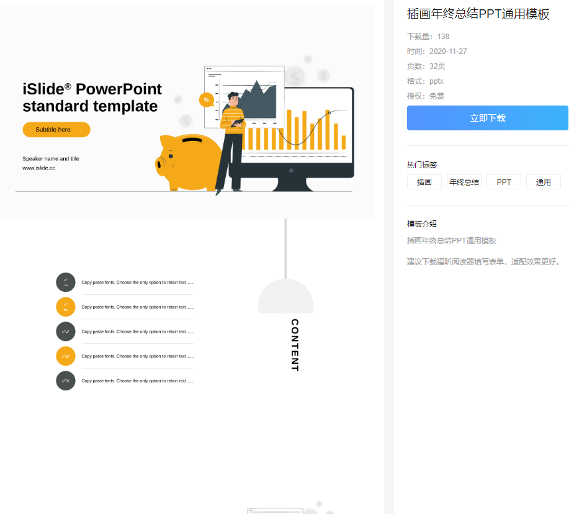The height and width of the screenshot is (514, 574).
Task: Click the orange percentage badge near the character
Action: 206,99
